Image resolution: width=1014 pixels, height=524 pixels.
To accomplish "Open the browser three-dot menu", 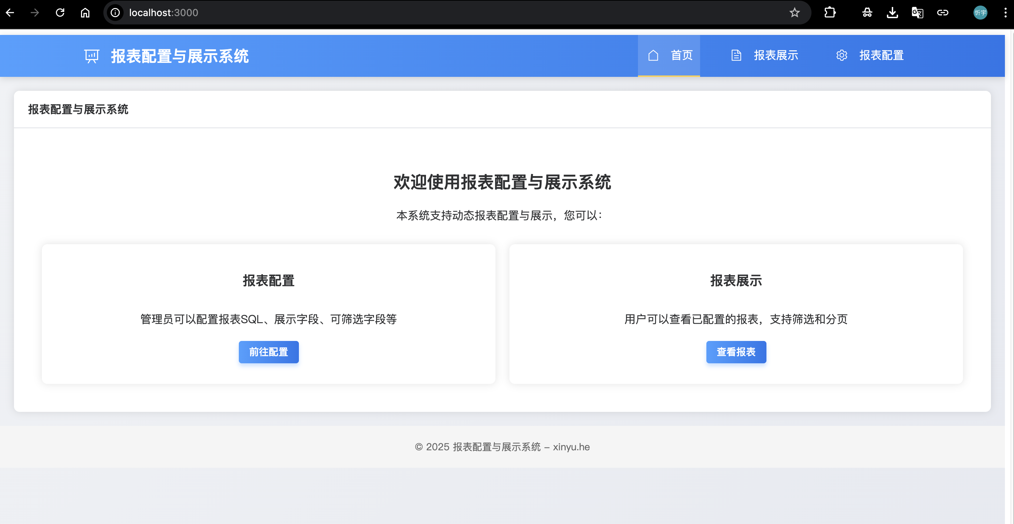I will tap(1005, 13).
